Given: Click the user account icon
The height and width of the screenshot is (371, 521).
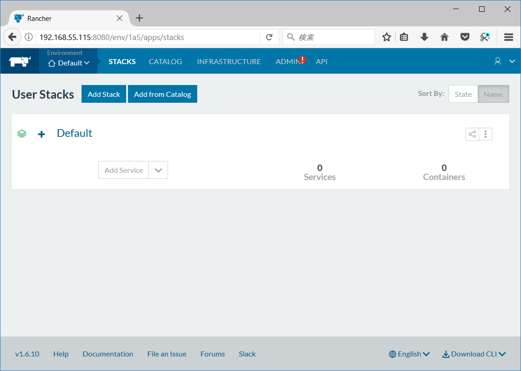Looking at the screenshot, I should [x=497, y=61].
